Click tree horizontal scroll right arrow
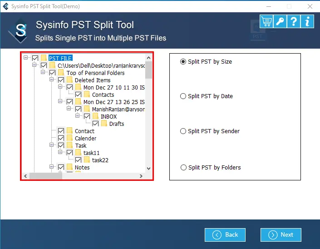 click(x=141, y=176)
